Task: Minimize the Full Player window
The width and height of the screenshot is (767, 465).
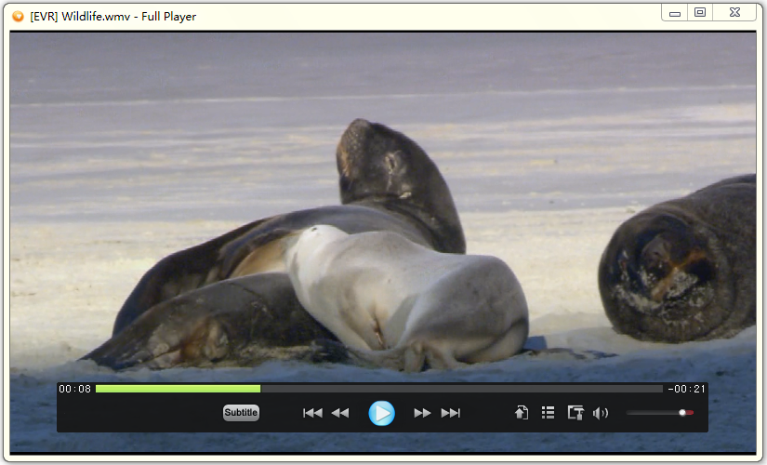Action: coord(675,13)
